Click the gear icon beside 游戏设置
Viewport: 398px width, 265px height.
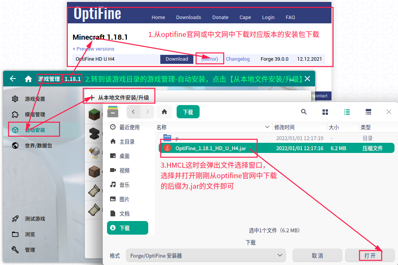(x=15, y=99)
